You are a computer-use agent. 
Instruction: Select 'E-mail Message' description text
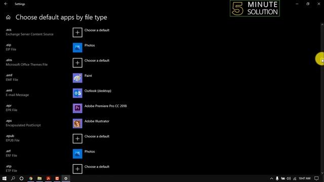(17, 95)
